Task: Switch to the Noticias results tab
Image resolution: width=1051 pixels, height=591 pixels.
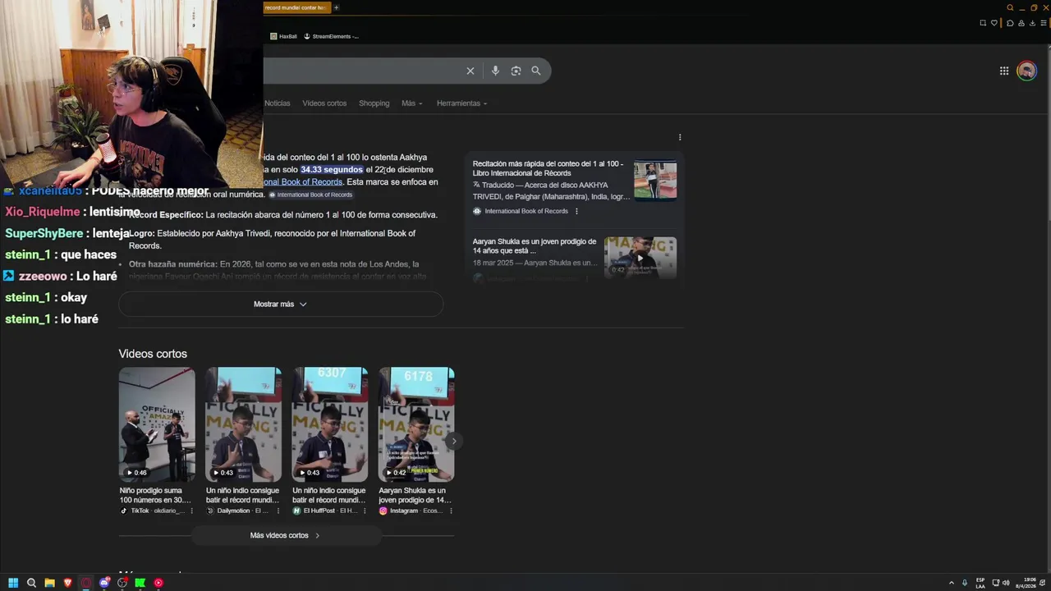Action: (278, 103)
